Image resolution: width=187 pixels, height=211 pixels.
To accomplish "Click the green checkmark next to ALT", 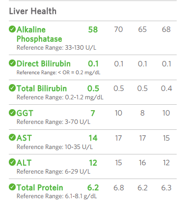I will (x=12, y=162).
